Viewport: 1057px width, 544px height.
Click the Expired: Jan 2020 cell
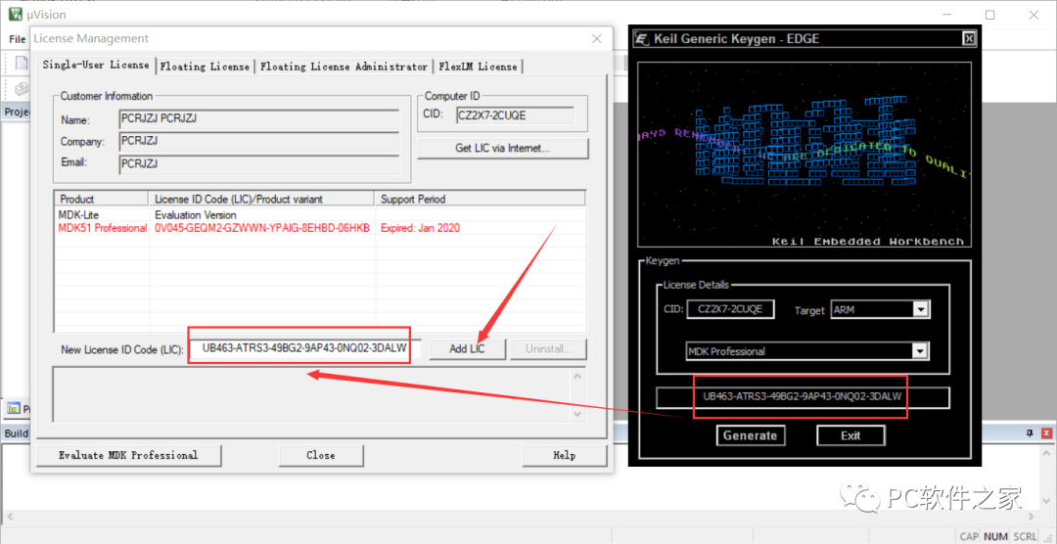click(x=420, y=228)
